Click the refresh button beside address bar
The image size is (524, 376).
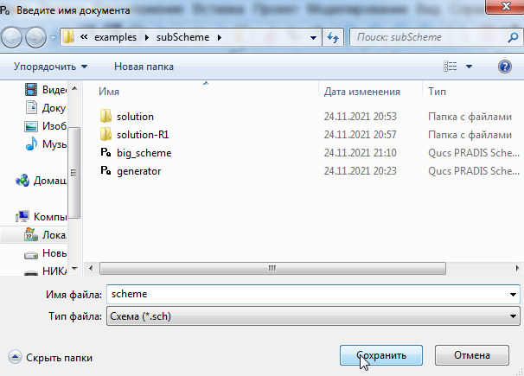click(334, 38)
